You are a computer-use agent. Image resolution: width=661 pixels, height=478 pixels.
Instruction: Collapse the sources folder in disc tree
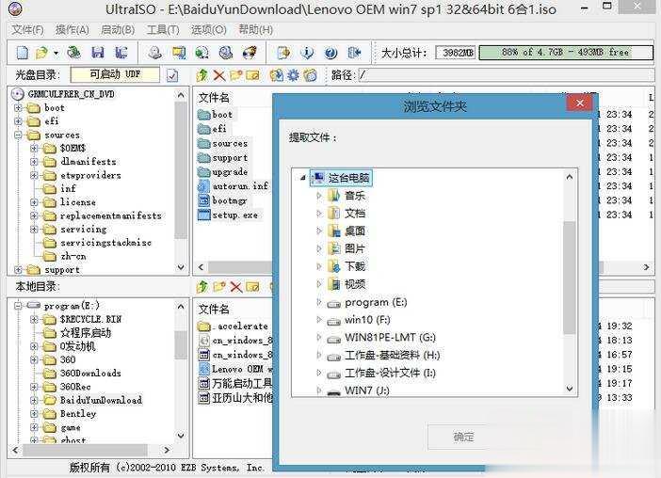point(18,135)
